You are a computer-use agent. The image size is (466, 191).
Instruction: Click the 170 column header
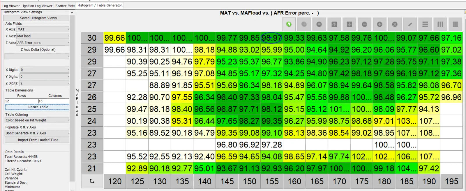point(339,181)
